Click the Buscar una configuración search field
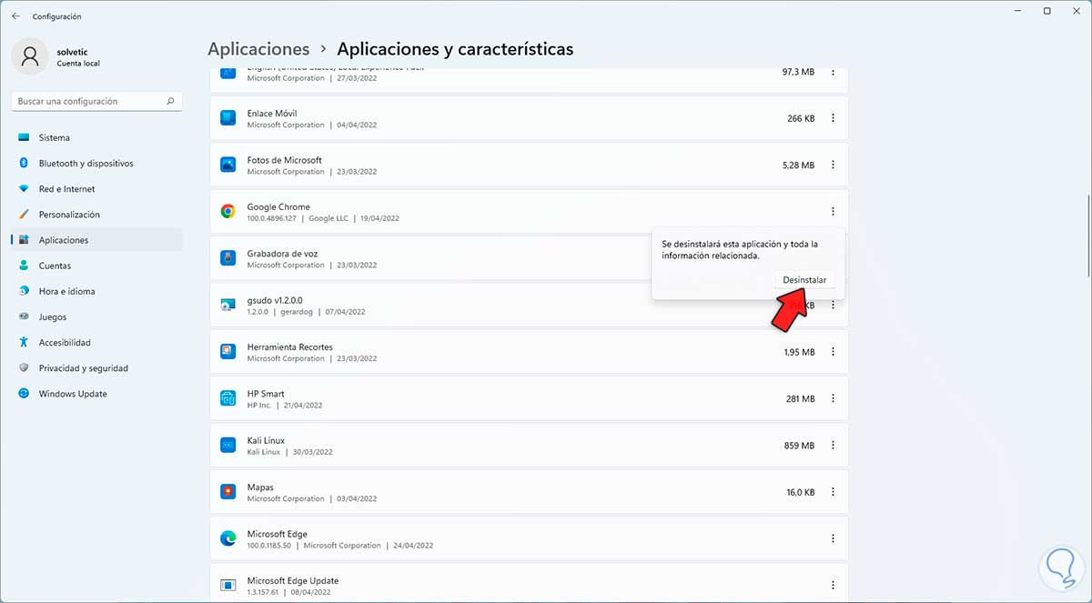 [x=96, y=102]
